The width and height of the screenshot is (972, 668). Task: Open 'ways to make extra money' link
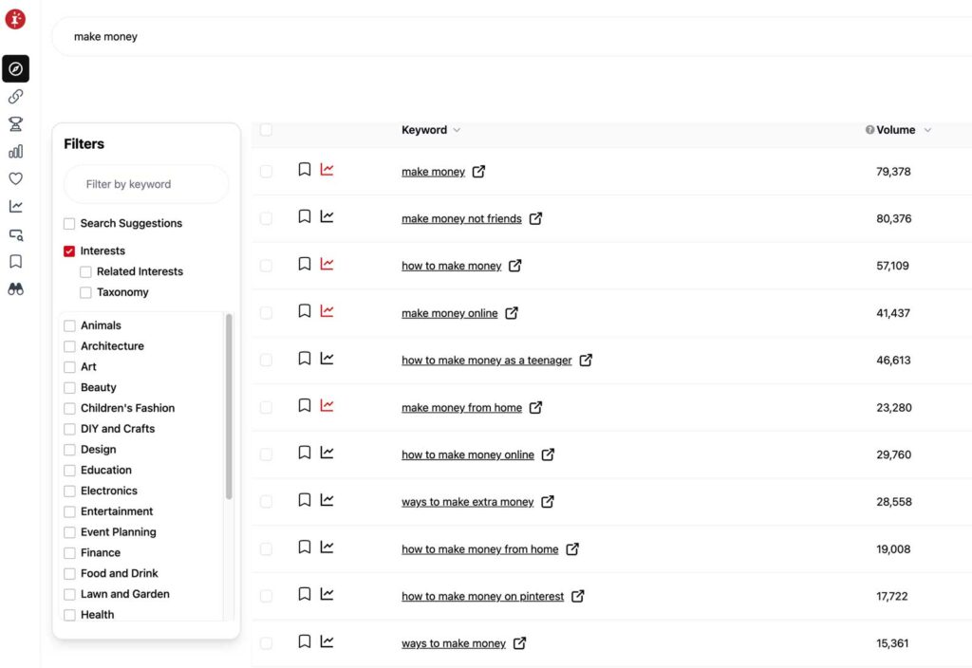pyautogui.click(x=467, y=502)
